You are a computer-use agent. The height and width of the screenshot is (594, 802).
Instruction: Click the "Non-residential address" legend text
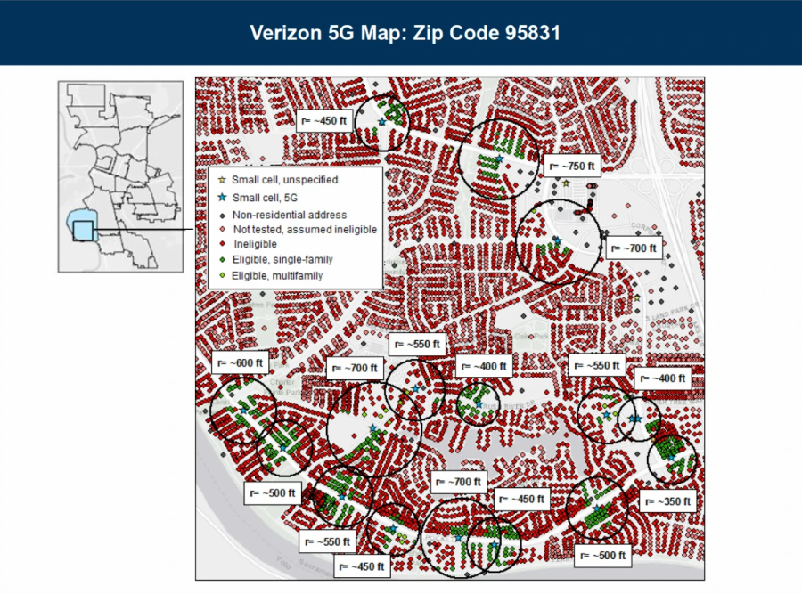coord(290,215)
